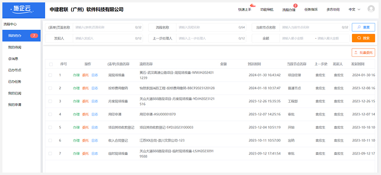This screenshot has height=175, width=381.
Task: Open 任务指派 in top navigation
Action: pos(311,10)
